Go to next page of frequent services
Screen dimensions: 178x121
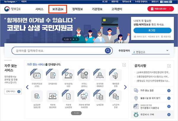tap(125, 87)
